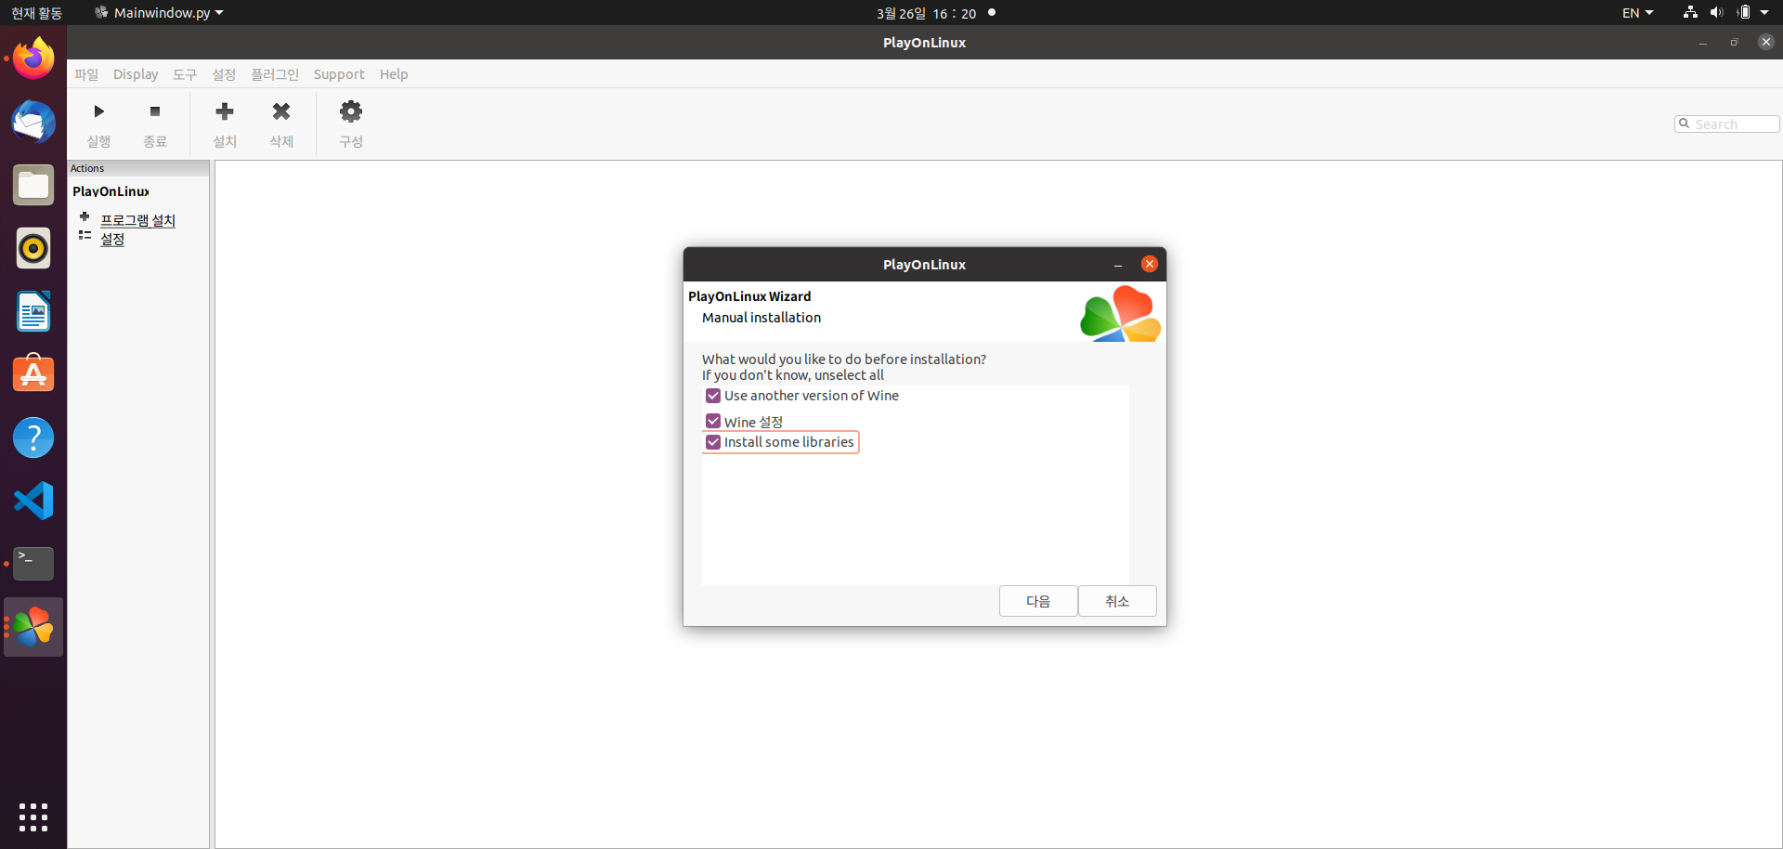Click the Actions panel header
1783x849 pixels.
coord(138,168)
